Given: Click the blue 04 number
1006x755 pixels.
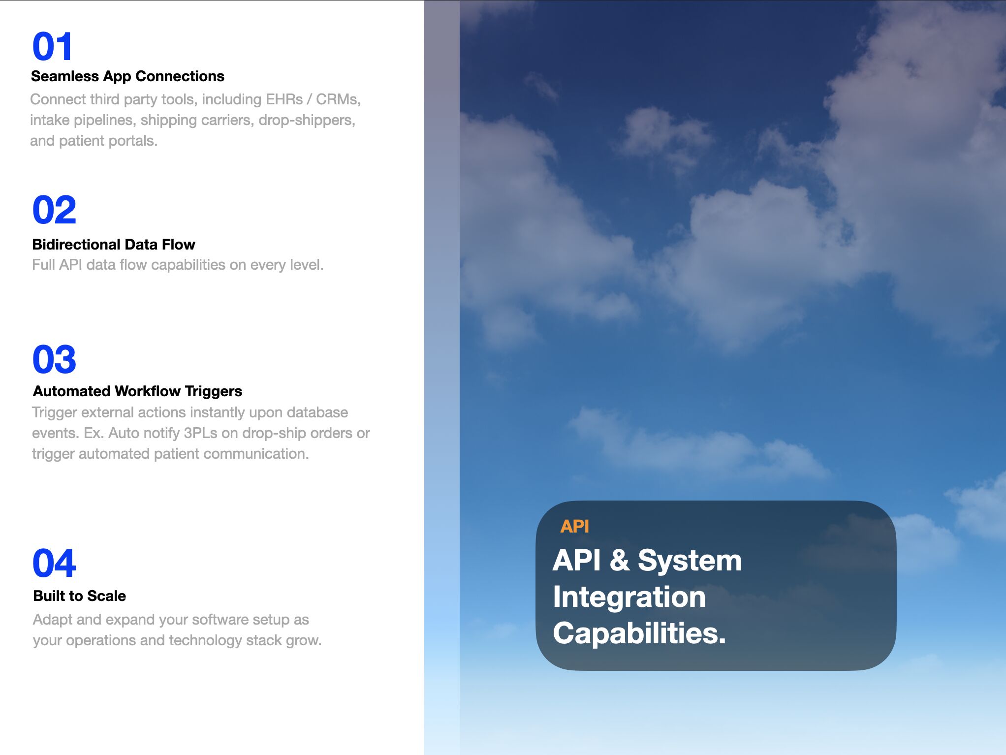Looking at the screenshot, I should [x=54, y=564].
